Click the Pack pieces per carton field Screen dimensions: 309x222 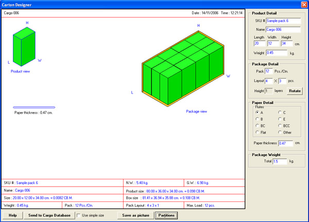[x=269, y=71]
